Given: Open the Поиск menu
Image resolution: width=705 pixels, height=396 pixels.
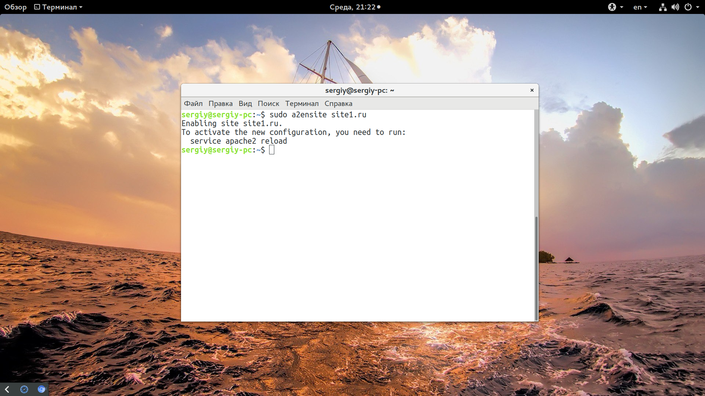Looking at the screenshot, I should click(x=268, y=104).
